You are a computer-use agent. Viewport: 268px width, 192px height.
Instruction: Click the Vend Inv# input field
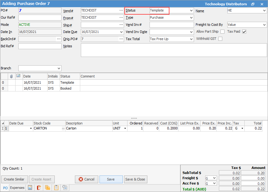[172, 25]
